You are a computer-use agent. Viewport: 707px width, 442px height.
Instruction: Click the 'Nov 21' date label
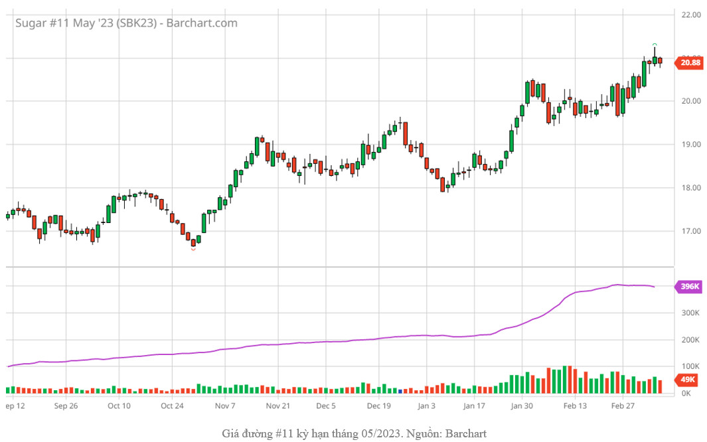coord(277,406)
